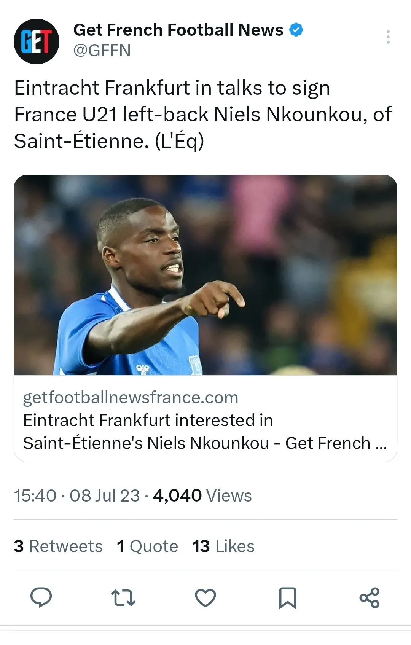Open the GET profile avatar

(x=37, y=41)
